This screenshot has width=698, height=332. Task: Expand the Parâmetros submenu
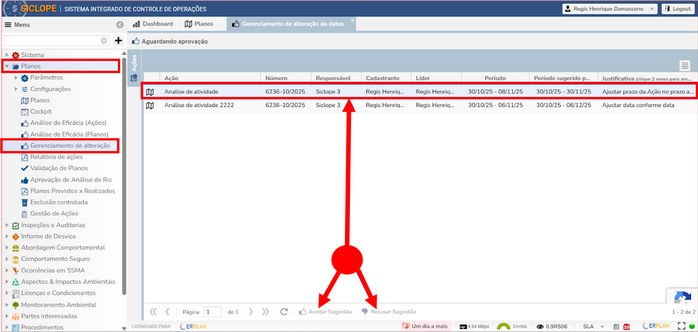click(16, 78)
